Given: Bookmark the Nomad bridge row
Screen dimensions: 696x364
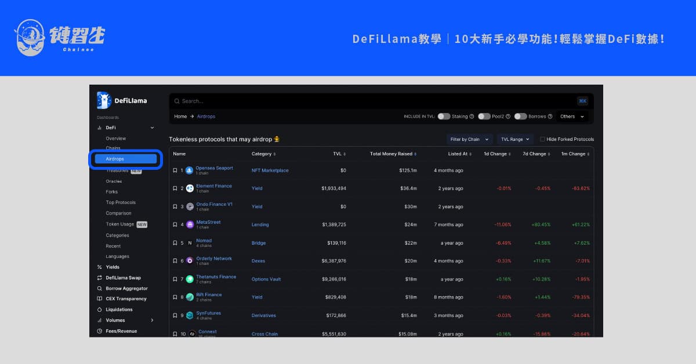Looking at the screenshot, I should pos(175,243).
